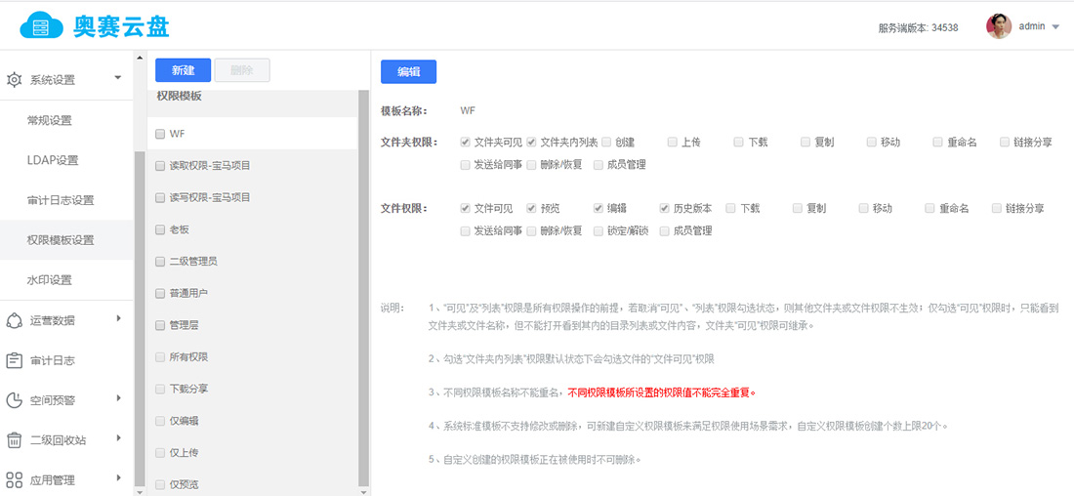Click the 应用管理 grid icon

[x=15, y=479]
